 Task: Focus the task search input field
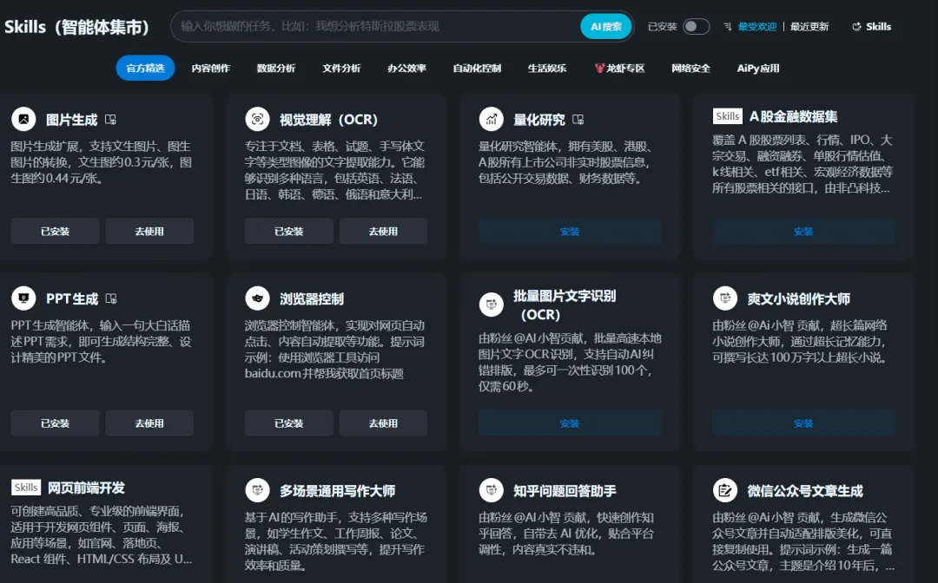click(377, 26)
